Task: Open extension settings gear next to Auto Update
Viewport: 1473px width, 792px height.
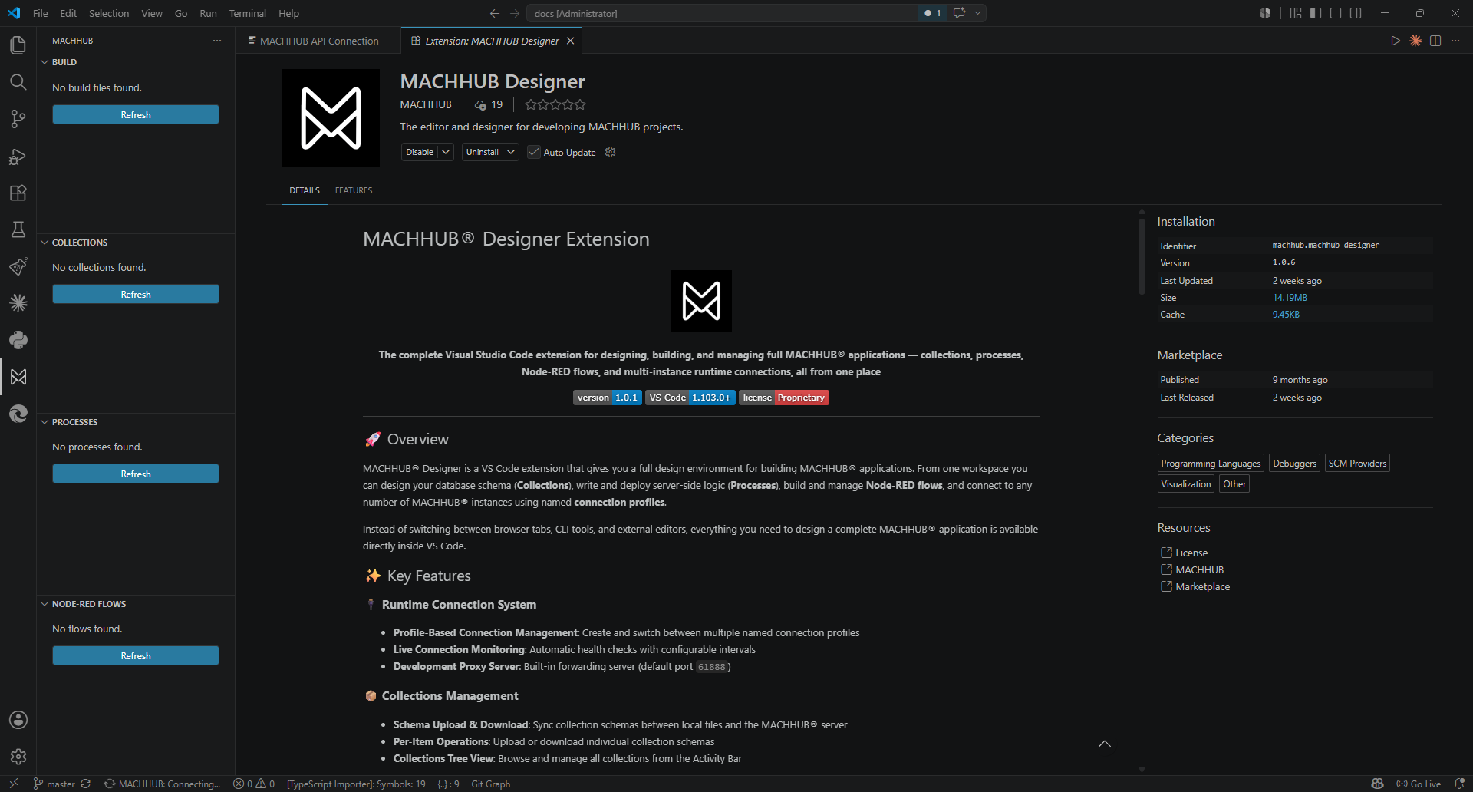Action: click(611, 152)
